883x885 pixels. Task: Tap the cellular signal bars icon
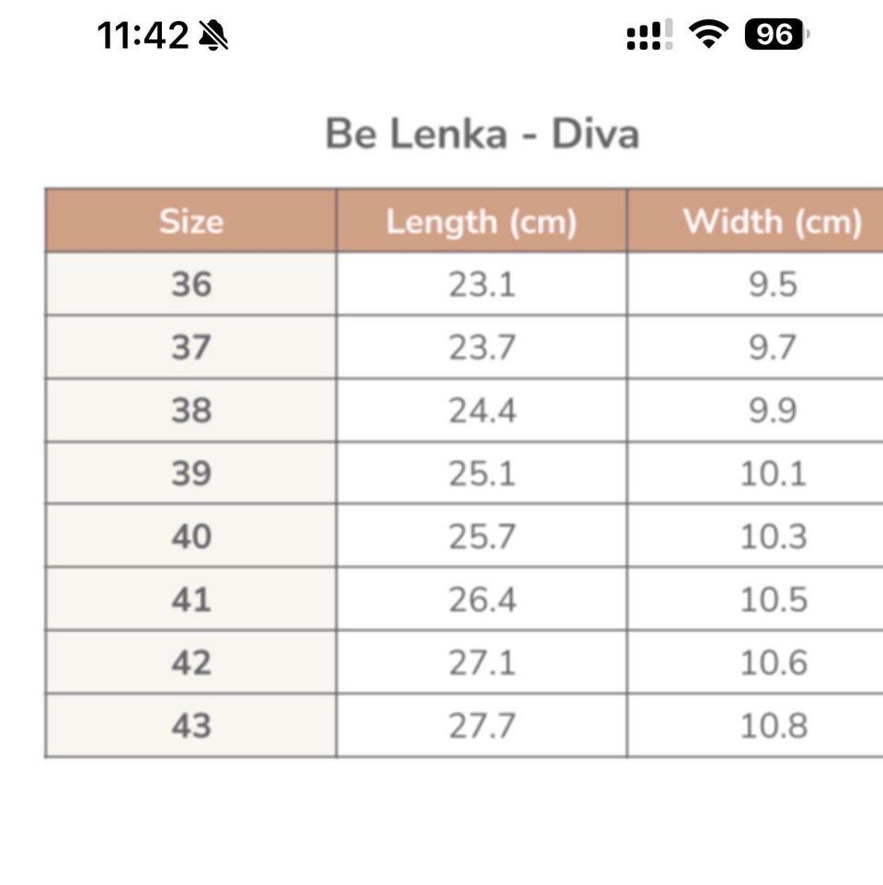tap(648, 36)
